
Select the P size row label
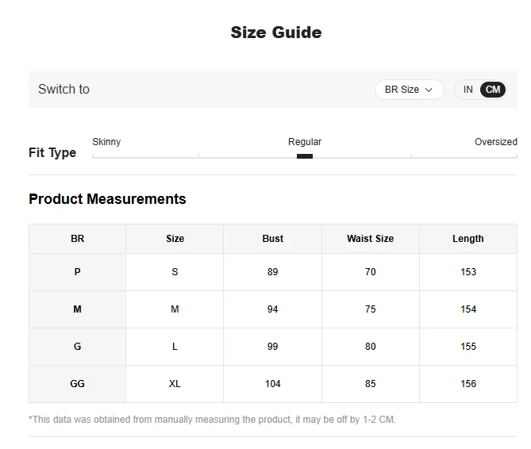pos(77,272)
